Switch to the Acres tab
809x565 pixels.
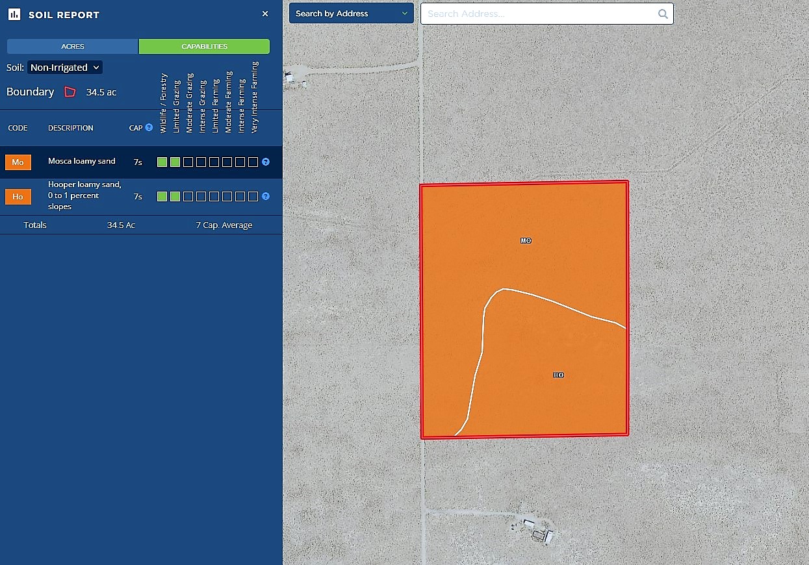(73, 47)
